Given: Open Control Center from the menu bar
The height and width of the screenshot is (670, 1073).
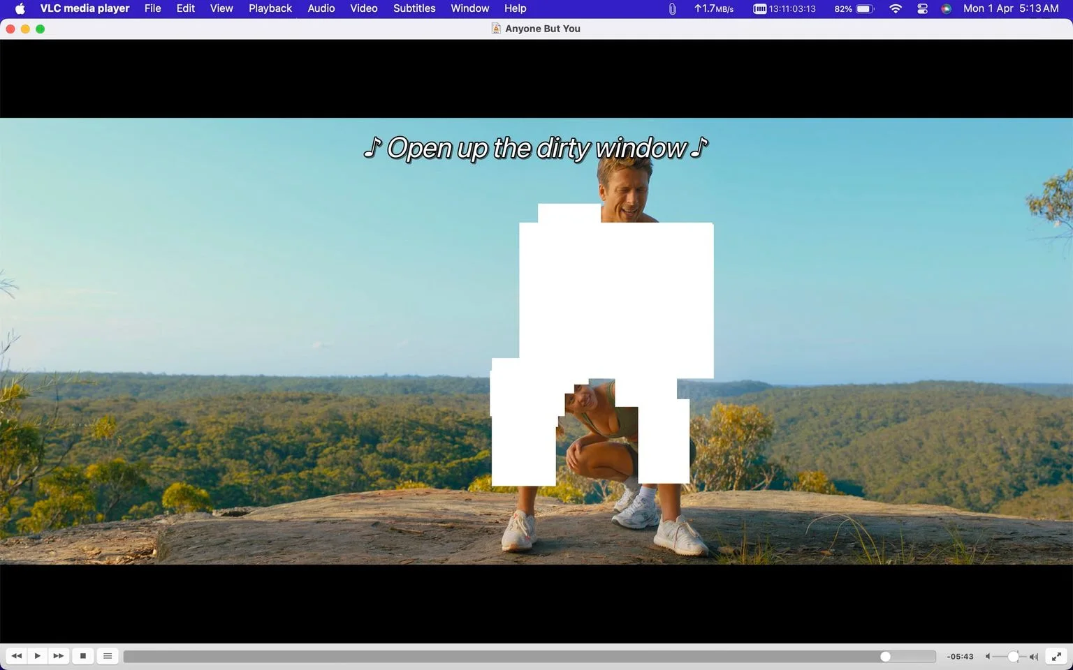Looking at the screenshot, I should (x=922, y=9).
